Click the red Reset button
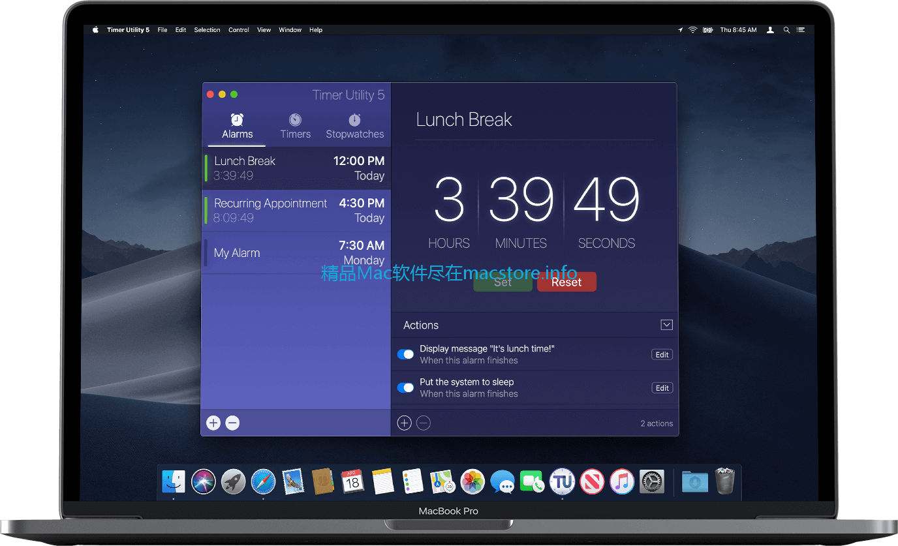Viewport: 898px width, 546px height. point(566,282)
